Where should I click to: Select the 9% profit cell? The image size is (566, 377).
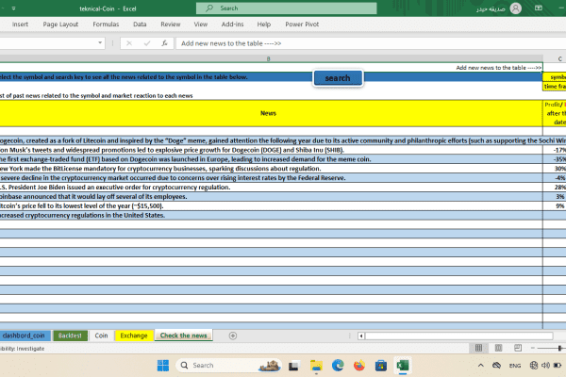(555, 206)
